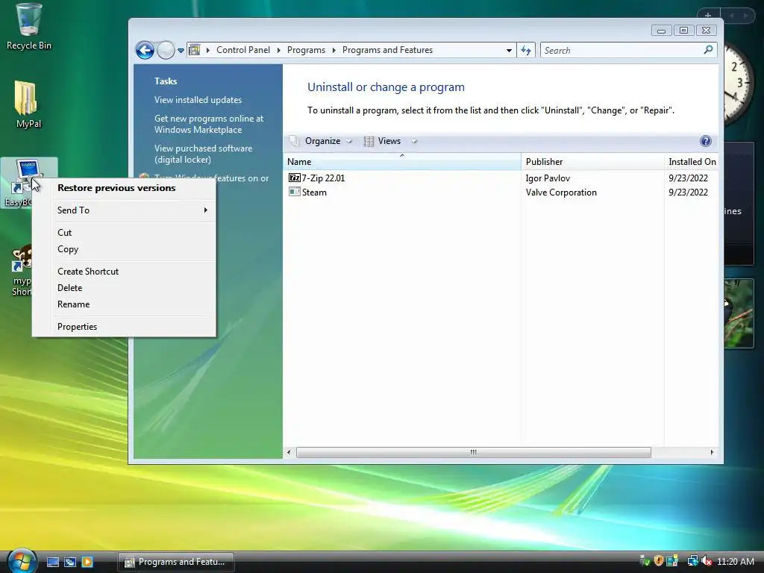Open View installed updates link
The height and width of the screenshot is (573, 764).
pyautogui.click(x=198, y=100)
